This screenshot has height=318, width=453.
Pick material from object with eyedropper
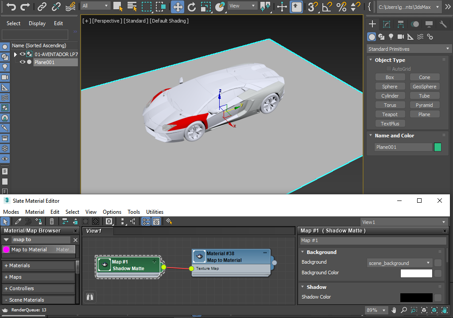point(18,222)
